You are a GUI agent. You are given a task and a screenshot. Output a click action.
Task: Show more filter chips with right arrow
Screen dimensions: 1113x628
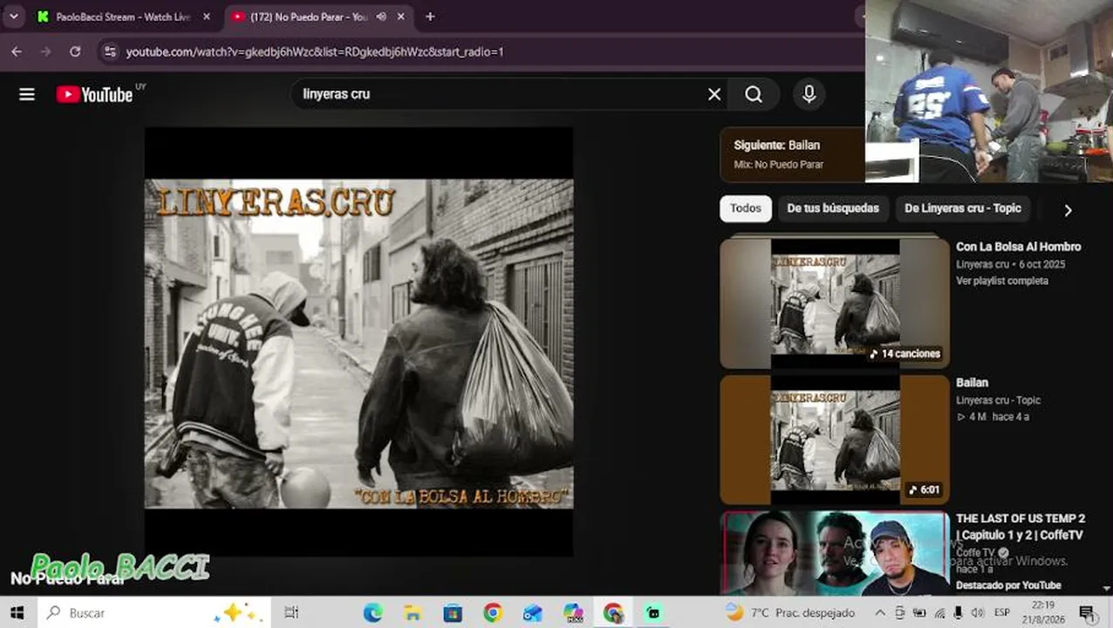pos(1068,209)
